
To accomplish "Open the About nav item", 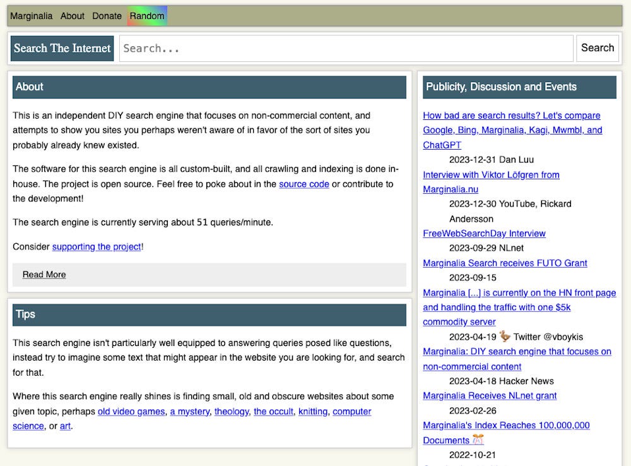I will [x=73, y=16].
